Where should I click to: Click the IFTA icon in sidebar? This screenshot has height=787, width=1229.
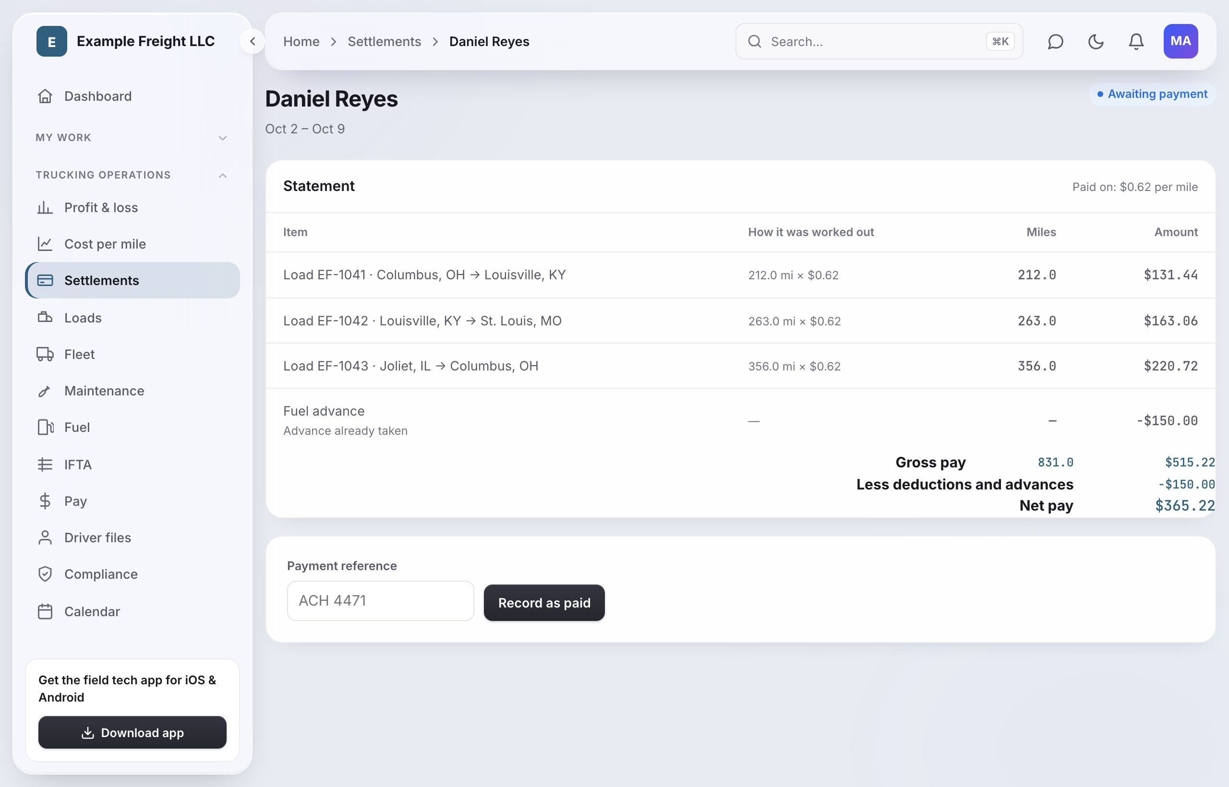(x=45, y=465)
